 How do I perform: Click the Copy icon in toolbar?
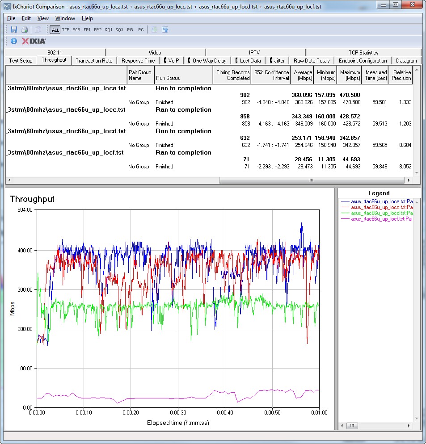pyautogui.click(x=38, y=29)
